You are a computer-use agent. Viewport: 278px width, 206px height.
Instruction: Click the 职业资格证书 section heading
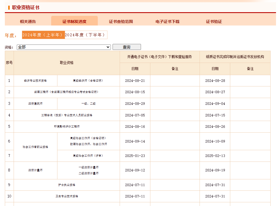[26, 7]
